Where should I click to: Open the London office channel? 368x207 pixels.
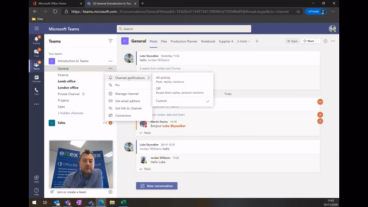[x=68, y=87]
